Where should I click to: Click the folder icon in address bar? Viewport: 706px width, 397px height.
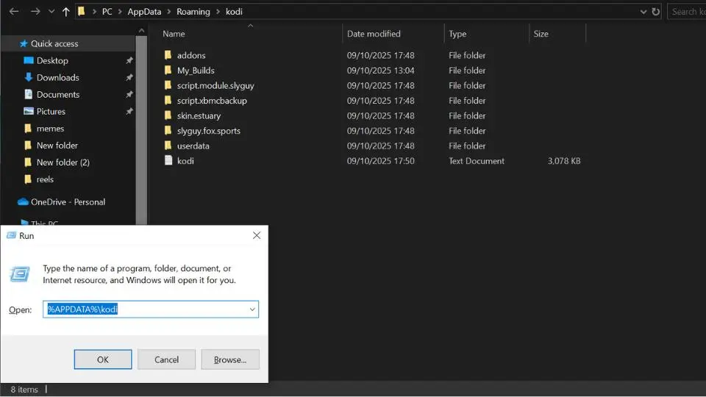(82, 11)
